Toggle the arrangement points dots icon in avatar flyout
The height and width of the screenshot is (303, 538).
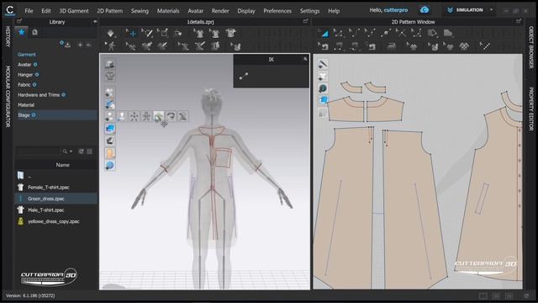pos(134,116)
